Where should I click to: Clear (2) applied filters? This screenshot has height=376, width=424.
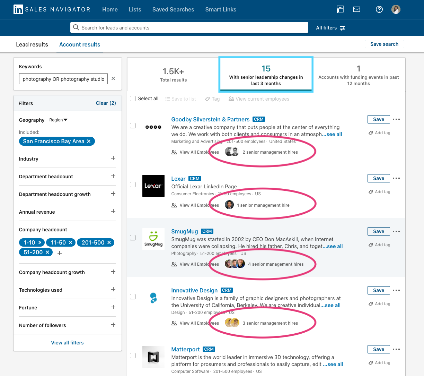[x=106, y=103]
